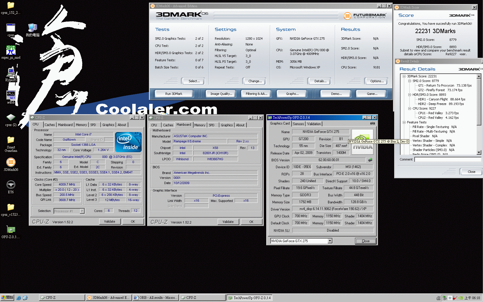Switch to ORB - All results taskbar window
This screenshot has height=302, width=483.
(156, 298)
